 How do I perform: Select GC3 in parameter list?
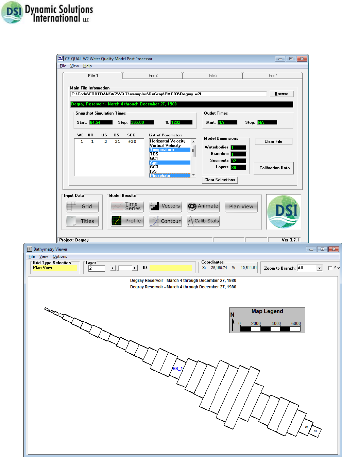tap(170, 167)
